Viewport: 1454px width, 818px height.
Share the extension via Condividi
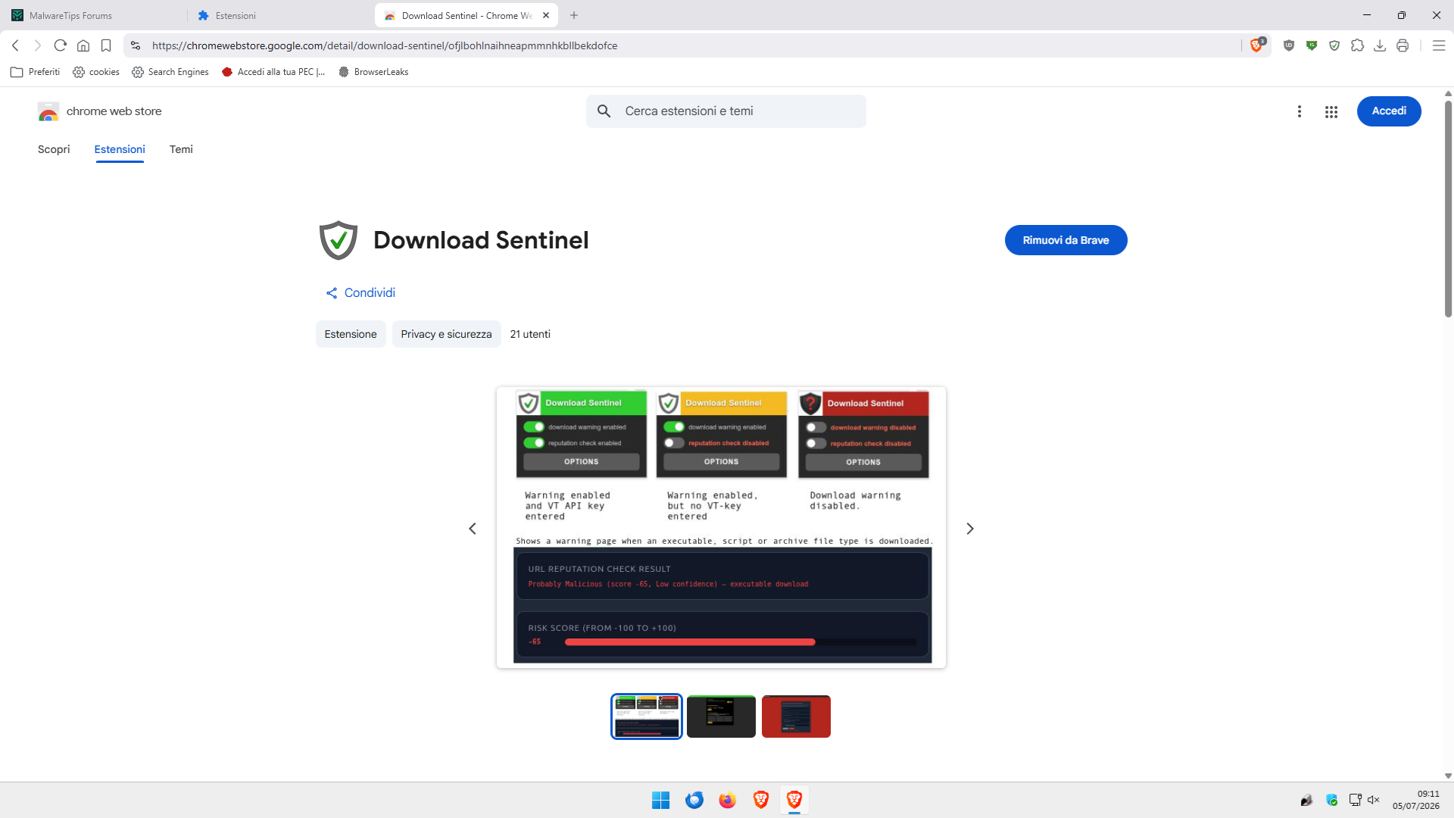click(360, 293)
